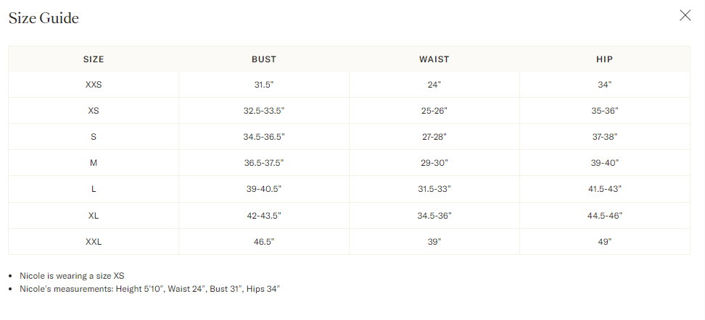The image size is (705, 320).
Task: Select hip measurement 41.5-43" for size L
Action: (604, 189)
